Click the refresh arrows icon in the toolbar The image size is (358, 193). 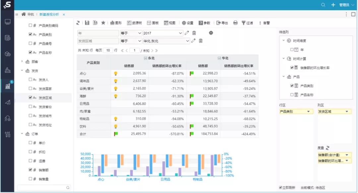click(x=78, y=23)
